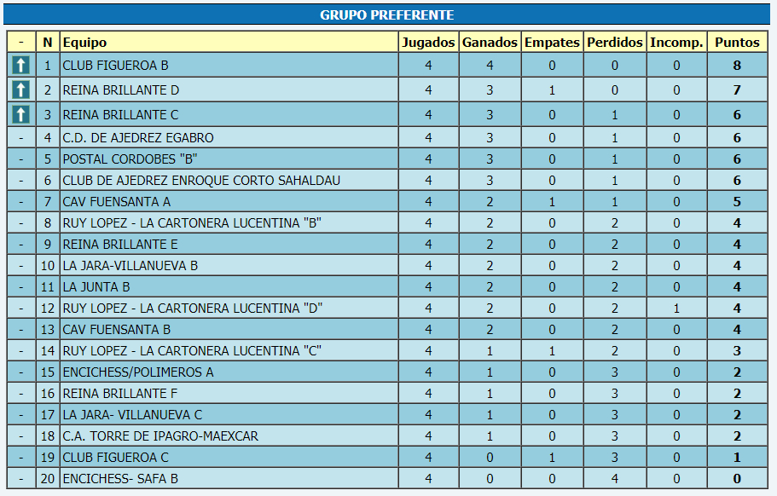The width and height of the screenshot is (777, 496).
Task: Click promotion arrow icon for REINA BRILLANTE C
Action: tap(20, 115)
